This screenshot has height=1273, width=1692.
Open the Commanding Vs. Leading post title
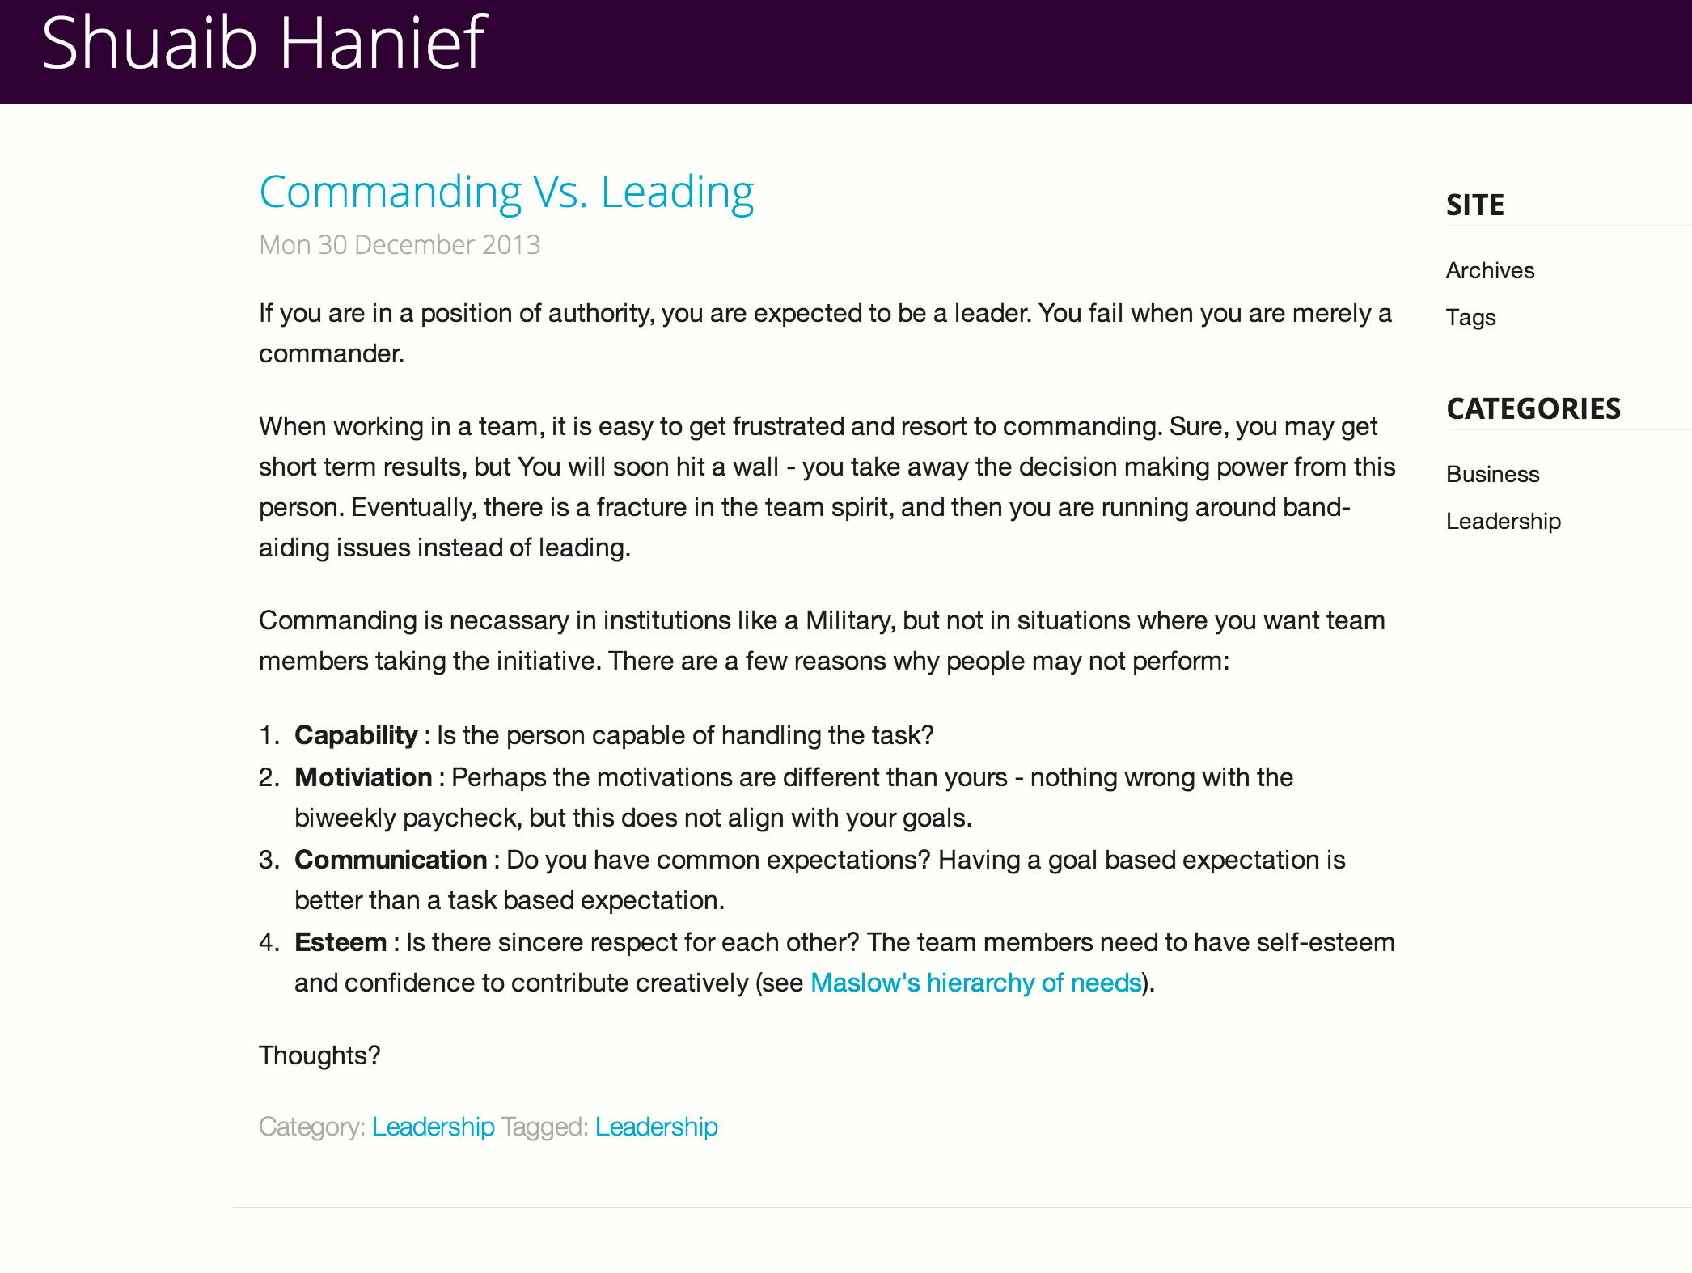click(x=506, y=192)
